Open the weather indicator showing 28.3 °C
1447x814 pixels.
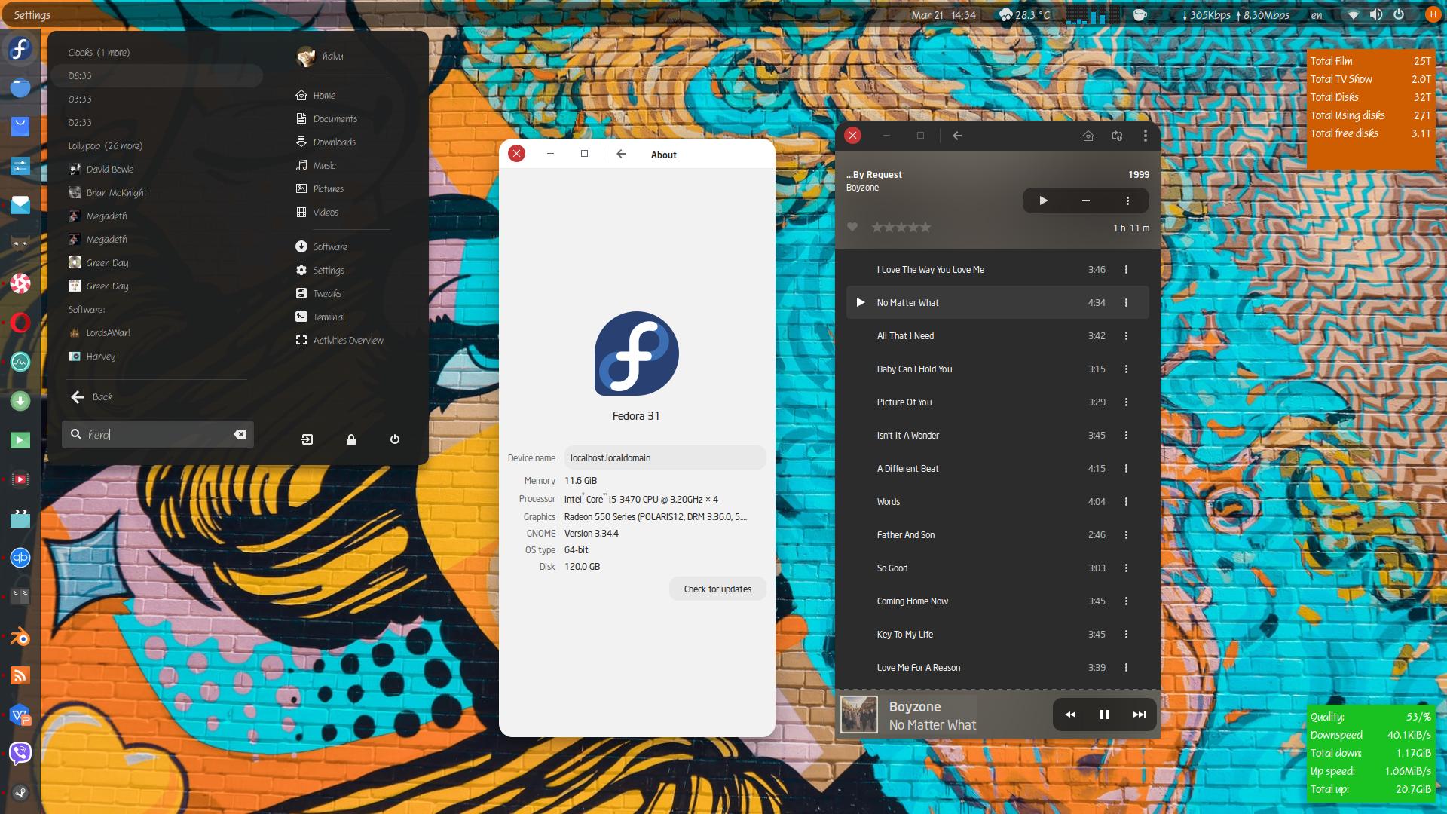point(1024,14)
